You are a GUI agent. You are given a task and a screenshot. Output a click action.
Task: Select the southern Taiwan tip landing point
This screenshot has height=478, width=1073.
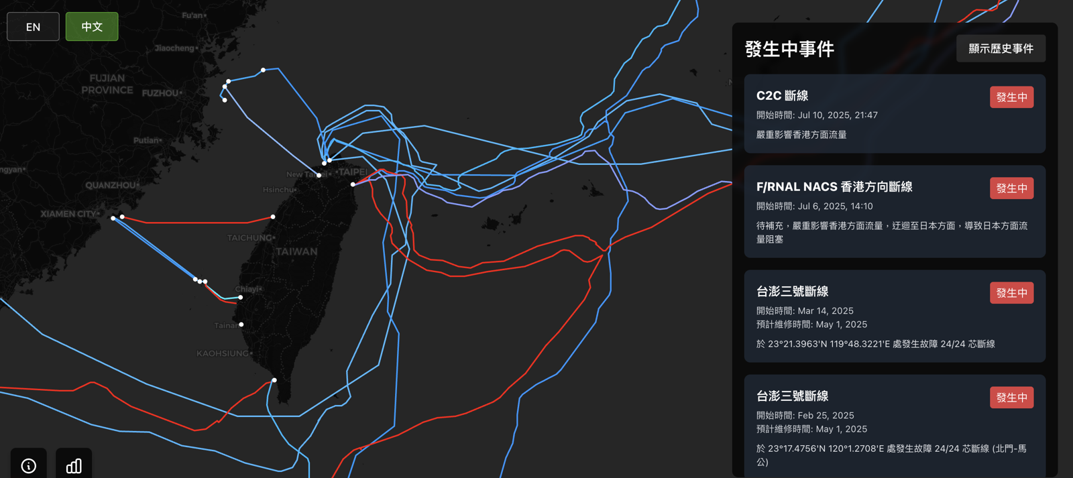coord(274,380)
